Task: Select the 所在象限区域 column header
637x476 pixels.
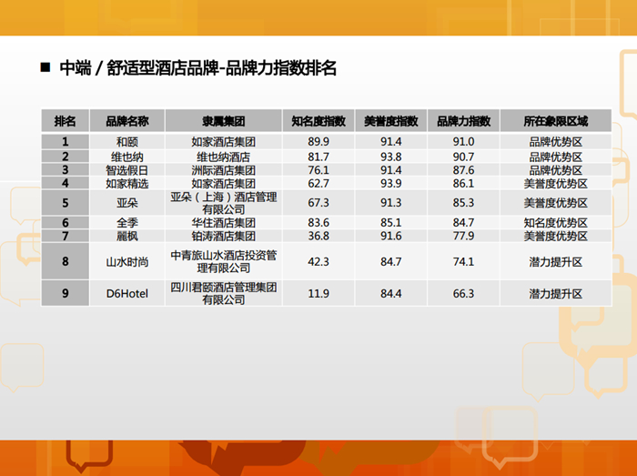Action: [556, 121]
